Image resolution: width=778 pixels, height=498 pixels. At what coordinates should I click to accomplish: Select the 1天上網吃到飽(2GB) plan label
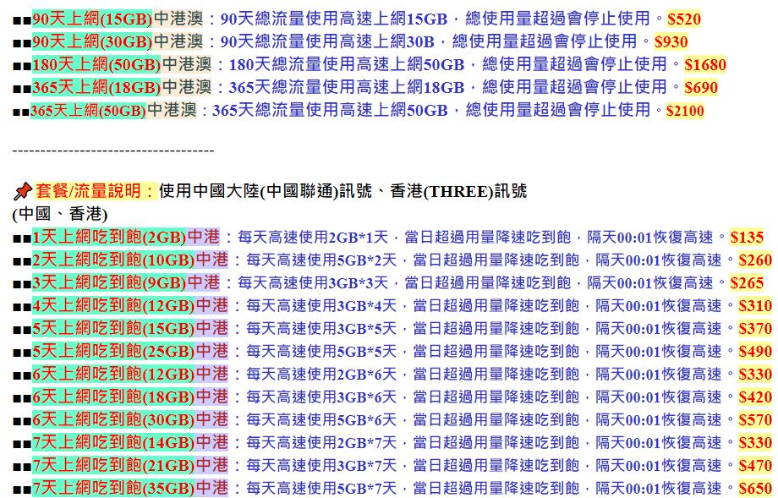pyautogui.click(x=109, y=237)
